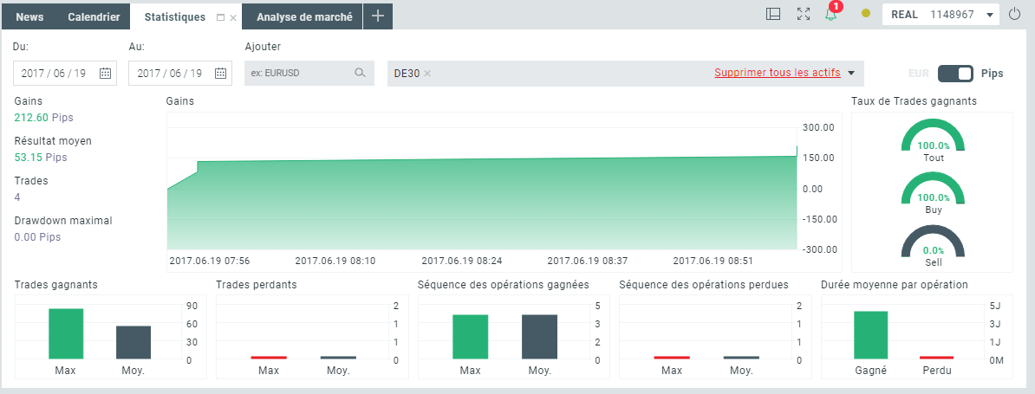
Task: Open the layout panel icon
Action: tap(773, 14)
